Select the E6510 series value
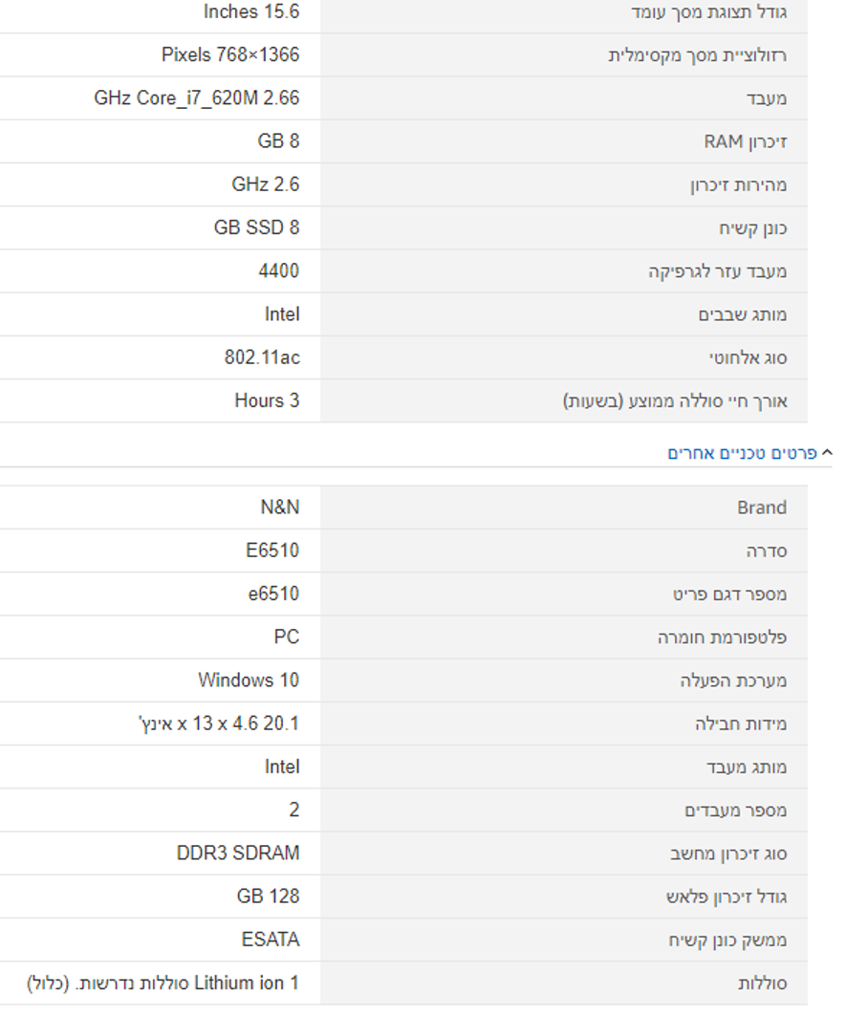 coord(273,551)
